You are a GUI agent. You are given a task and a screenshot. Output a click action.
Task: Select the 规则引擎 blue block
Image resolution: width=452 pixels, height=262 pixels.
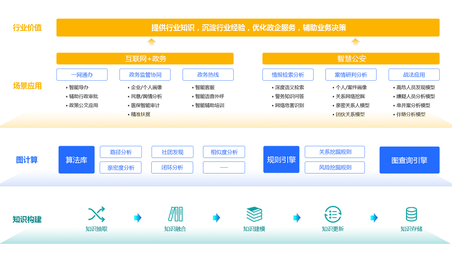[281, 160]
